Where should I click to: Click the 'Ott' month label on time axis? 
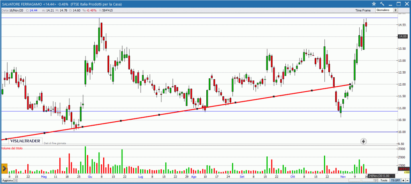pos(293,177)
